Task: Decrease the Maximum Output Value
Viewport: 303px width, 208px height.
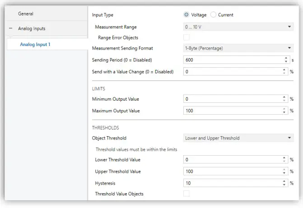Action: point(284,112)
